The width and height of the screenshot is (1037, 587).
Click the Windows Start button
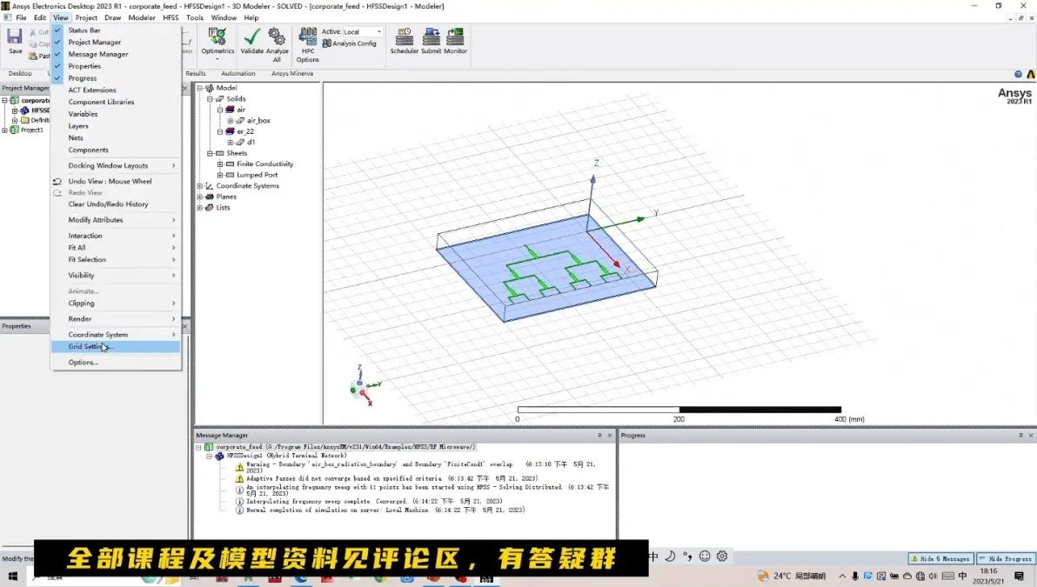[12, 577]
